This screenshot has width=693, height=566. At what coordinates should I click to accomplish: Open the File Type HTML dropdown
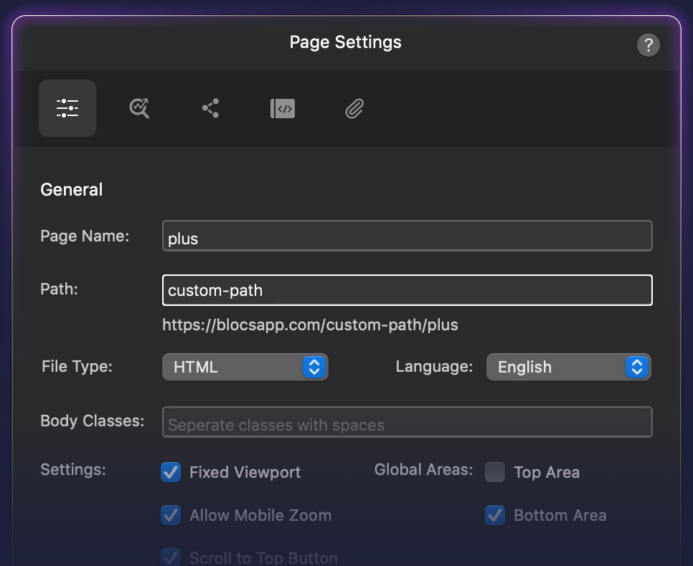(245, 367)
